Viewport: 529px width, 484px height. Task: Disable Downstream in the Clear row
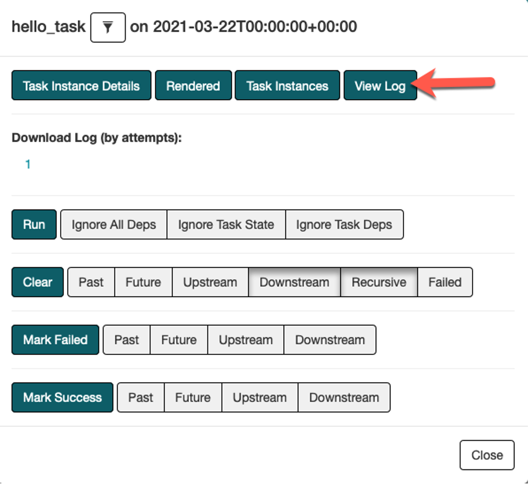pyautogui.click(x=294, y=282)
